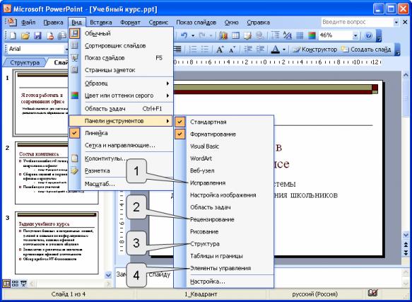Click the Конструктор button
This screenshot has width=412, height=302.
(314, 50)
